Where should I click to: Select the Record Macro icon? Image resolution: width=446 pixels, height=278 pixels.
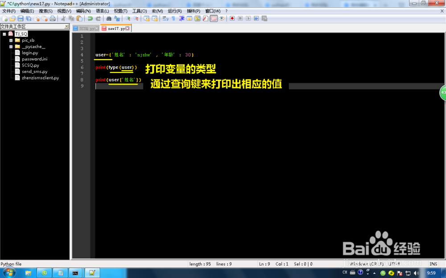pyautogui.click(x=232, y=18)
